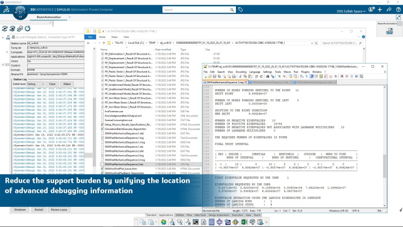This screenshot has height=227, width=403.
Task: Collapse the xtj_wclk10 station tree node
Action: point(3,37)
